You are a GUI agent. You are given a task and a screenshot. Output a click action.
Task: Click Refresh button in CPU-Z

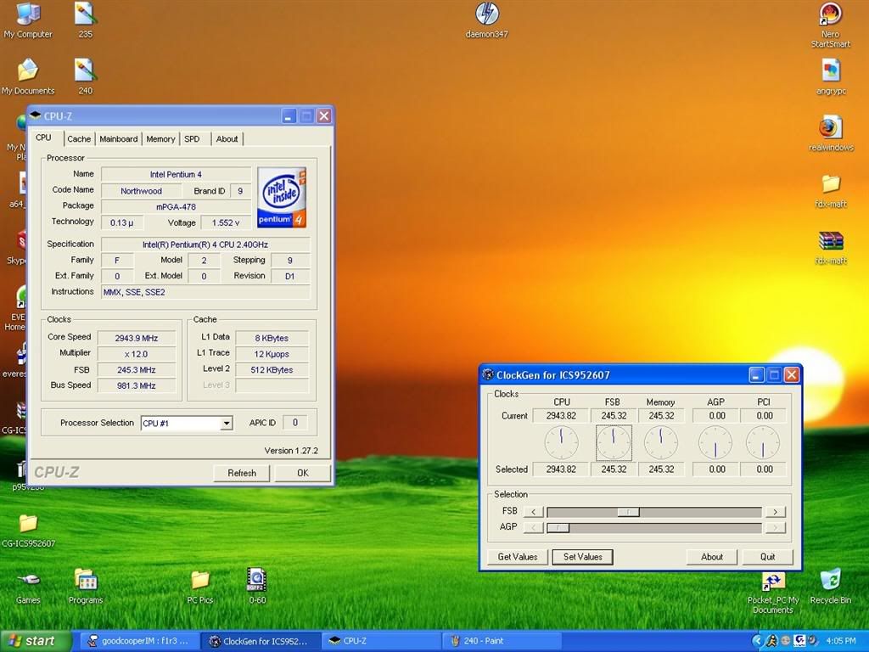click(x=242, y=473)
